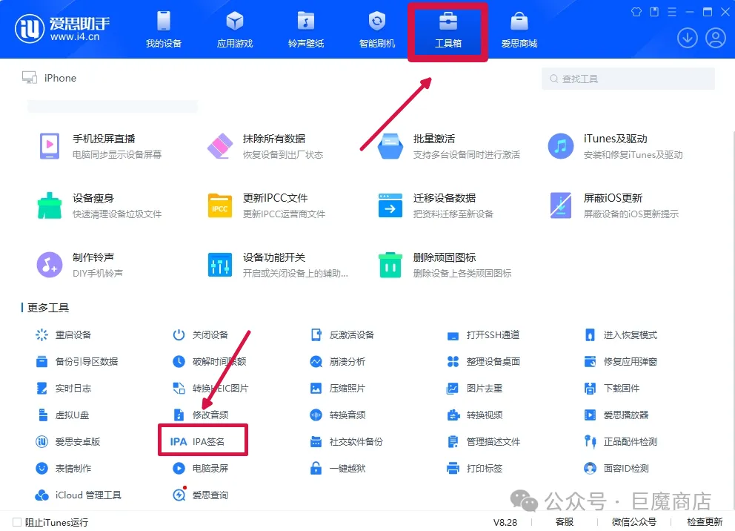Image resolution: width=735 pixels, height=531 pixels.
Task: Open 社交软件备份 tool
Action: 347,442
